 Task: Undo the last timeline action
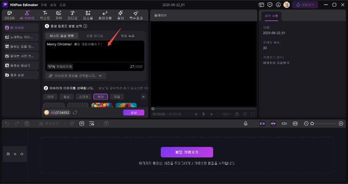point(7,123)
